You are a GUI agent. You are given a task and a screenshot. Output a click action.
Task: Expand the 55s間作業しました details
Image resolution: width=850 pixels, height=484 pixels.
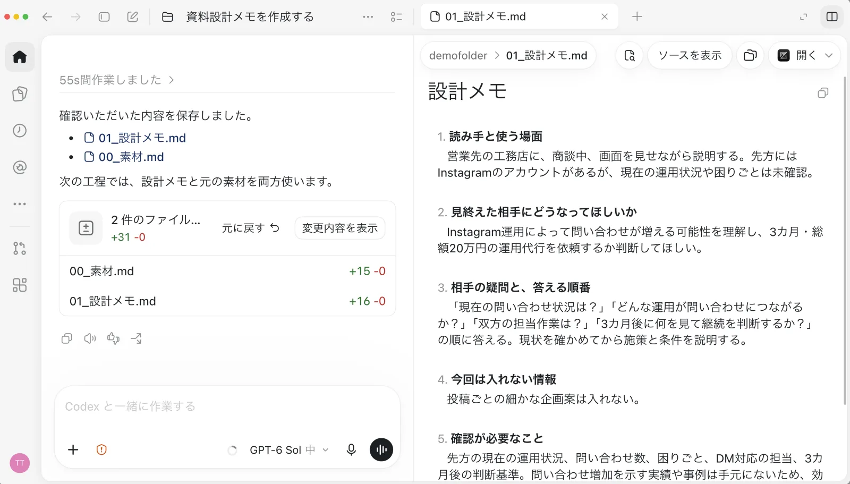pos(117,80)
